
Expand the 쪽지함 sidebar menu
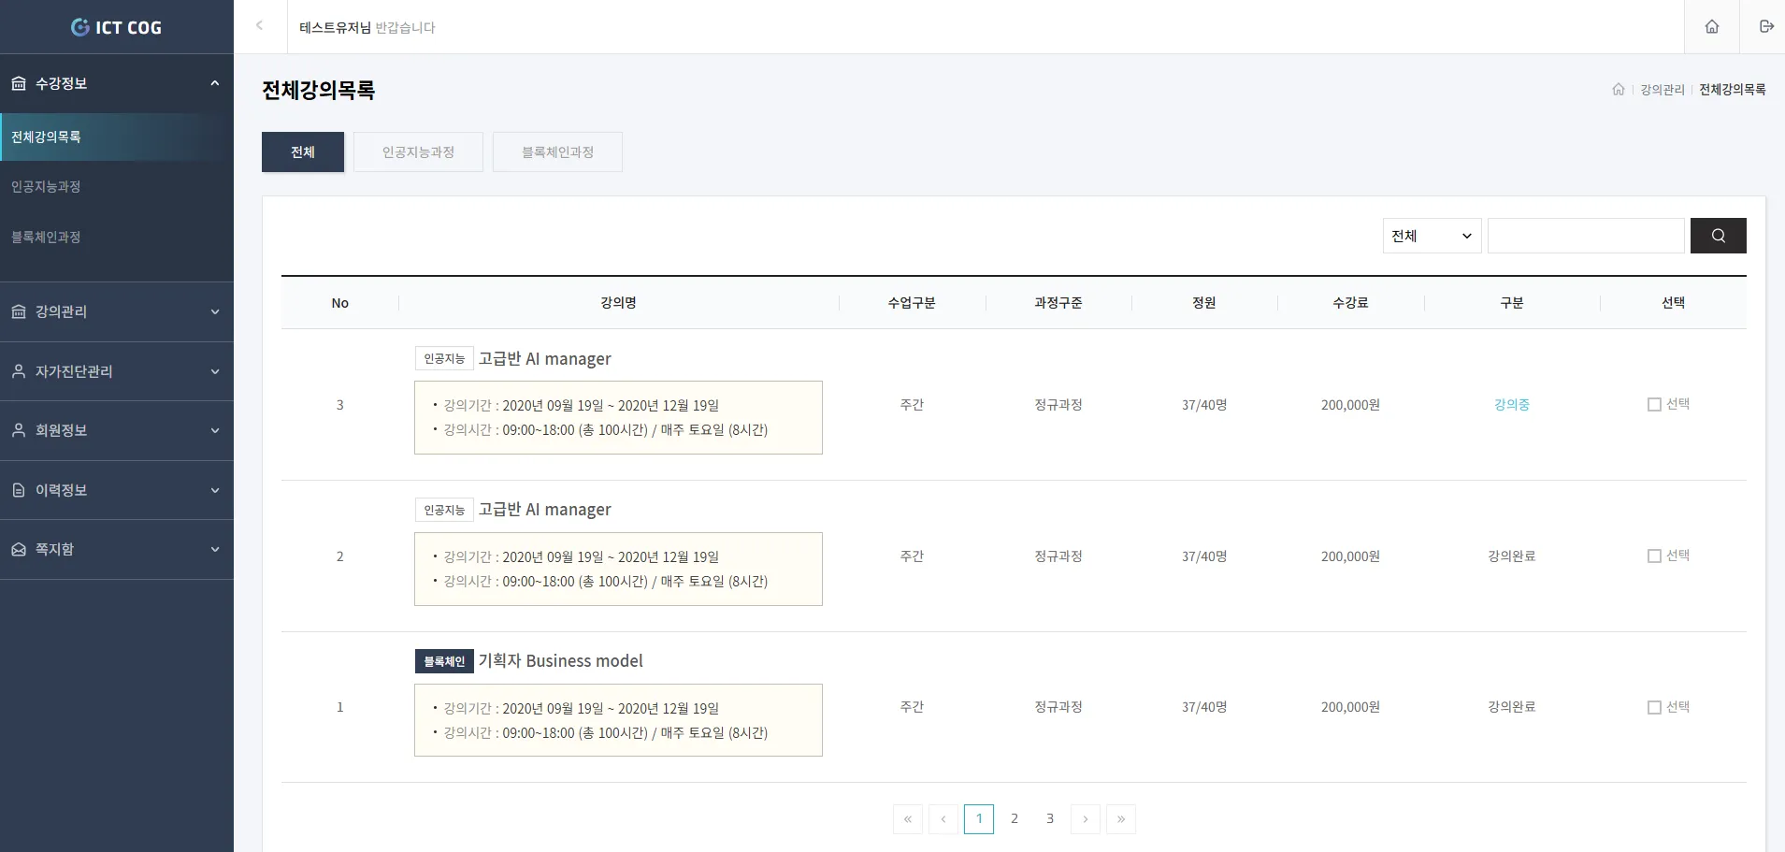coord(215,549)
